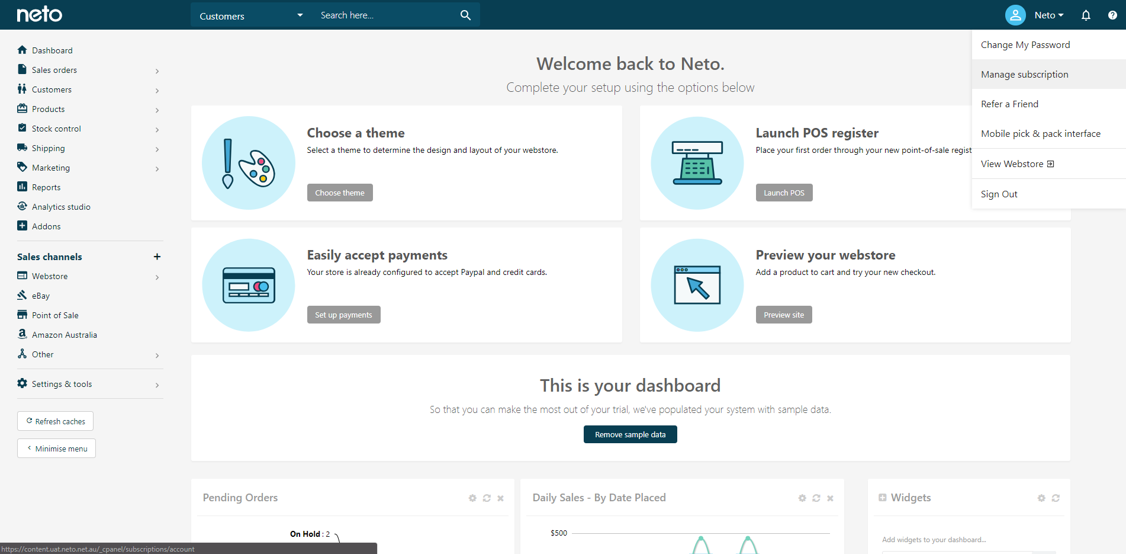Viewport: 1126px width, 554px height.
Task: Expand the Other sales channels submenu
Action: click(x=157, y=356)
